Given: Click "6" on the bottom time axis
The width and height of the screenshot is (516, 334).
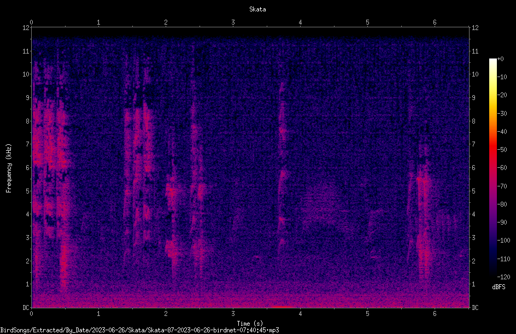Looking at the screenshot, I should pyautogui.click(x=435, y=314).
